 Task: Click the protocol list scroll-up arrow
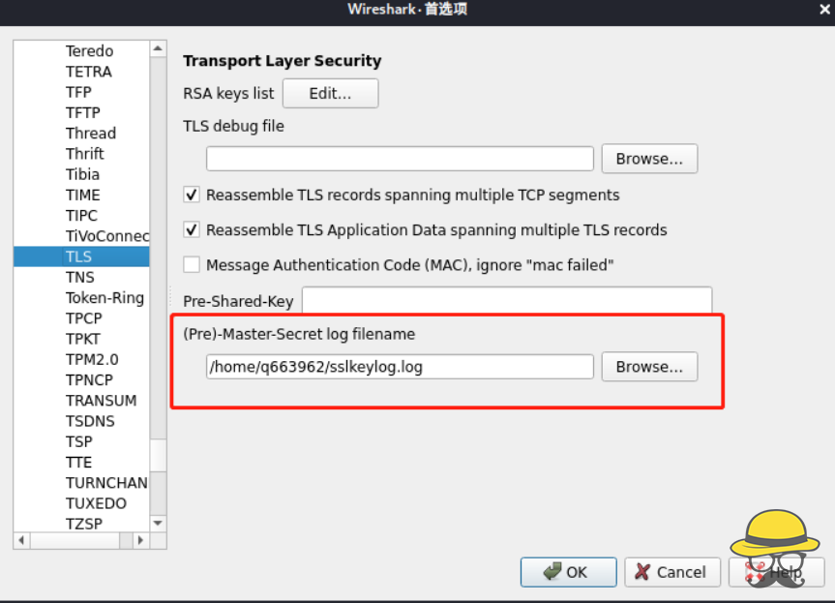point(158,49)
